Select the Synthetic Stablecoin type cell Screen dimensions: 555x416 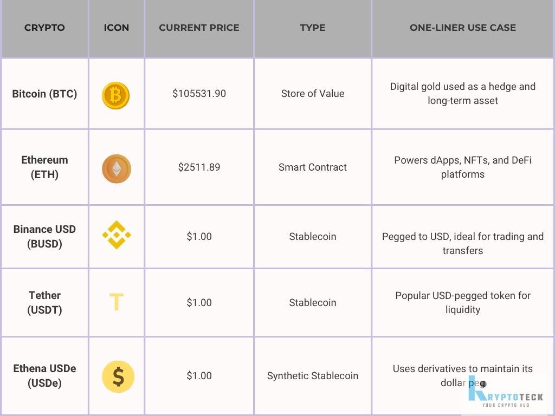pos(313,376)
